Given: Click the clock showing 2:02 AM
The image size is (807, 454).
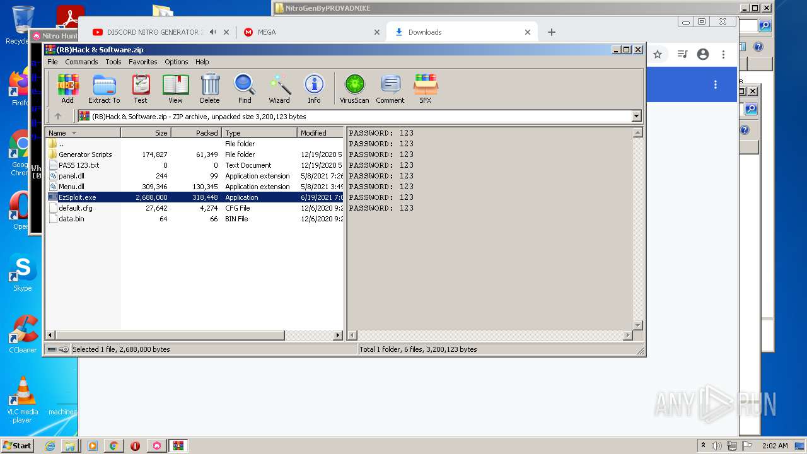Looking at the screenshot, I should (x=775, y=446).
